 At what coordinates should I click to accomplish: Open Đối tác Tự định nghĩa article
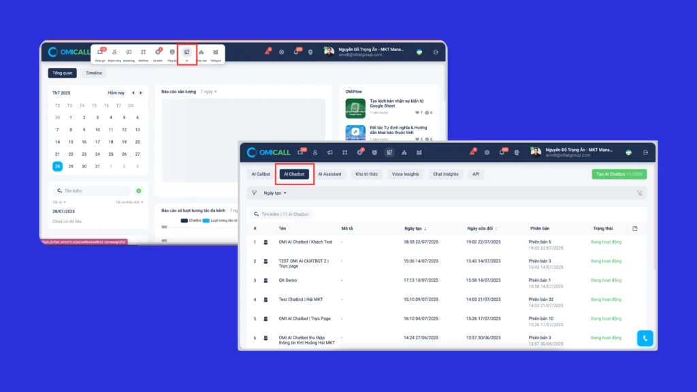coord(398,130)
